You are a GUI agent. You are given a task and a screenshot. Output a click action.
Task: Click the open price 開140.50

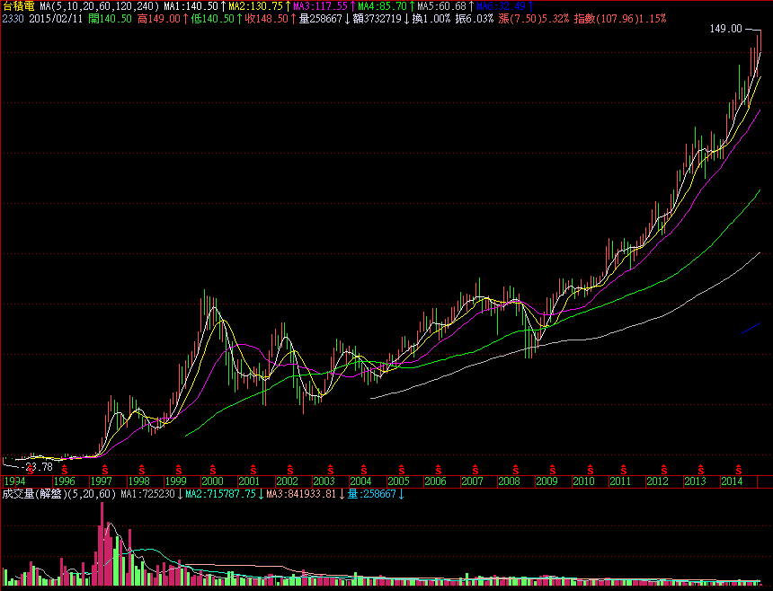click(x=110, y=19)
